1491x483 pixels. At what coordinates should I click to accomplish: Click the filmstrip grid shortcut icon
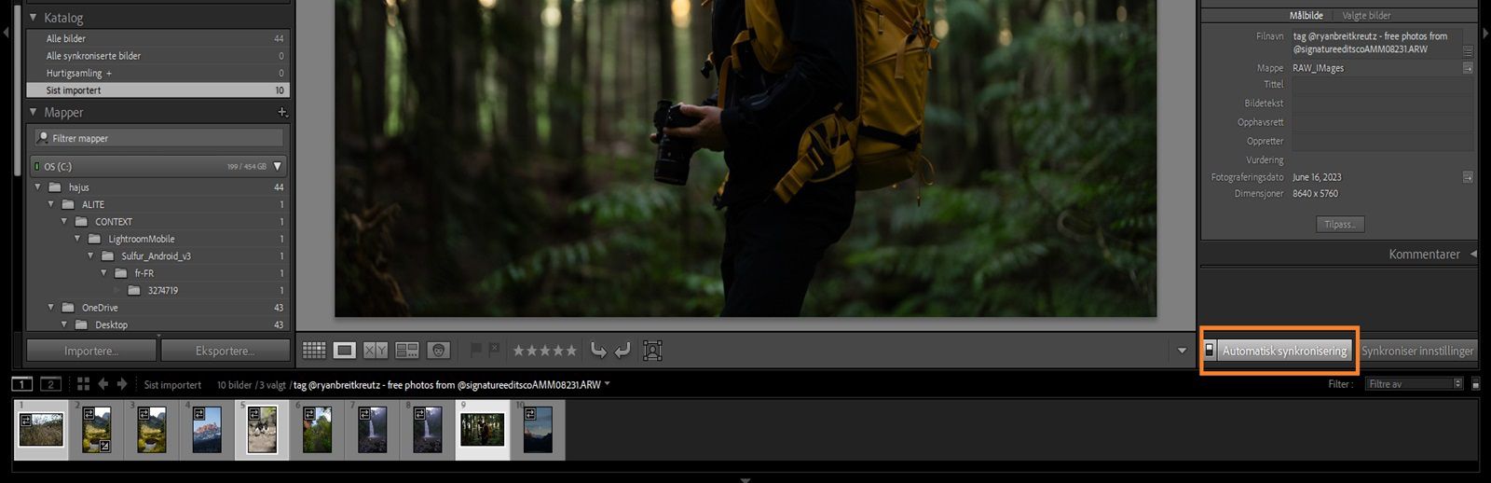click(x=83, y=384)
